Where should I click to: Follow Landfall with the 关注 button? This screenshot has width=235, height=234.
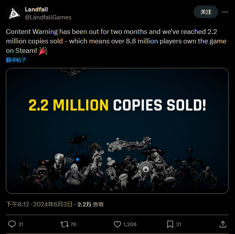point(206,12)
